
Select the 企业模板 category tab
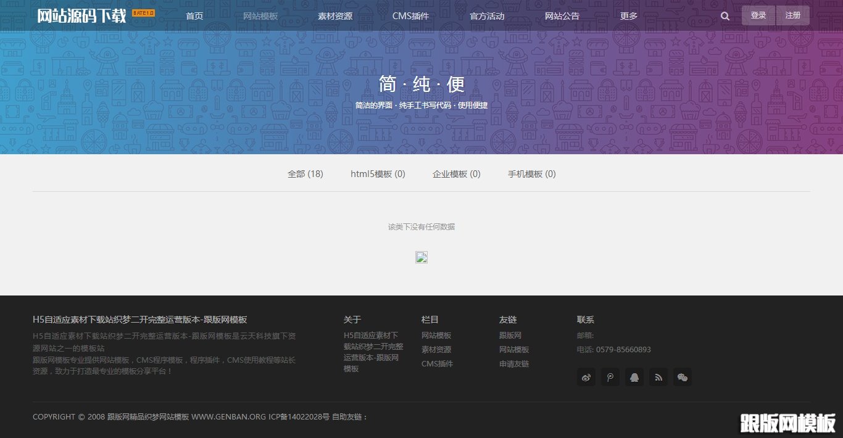point(456,174)
